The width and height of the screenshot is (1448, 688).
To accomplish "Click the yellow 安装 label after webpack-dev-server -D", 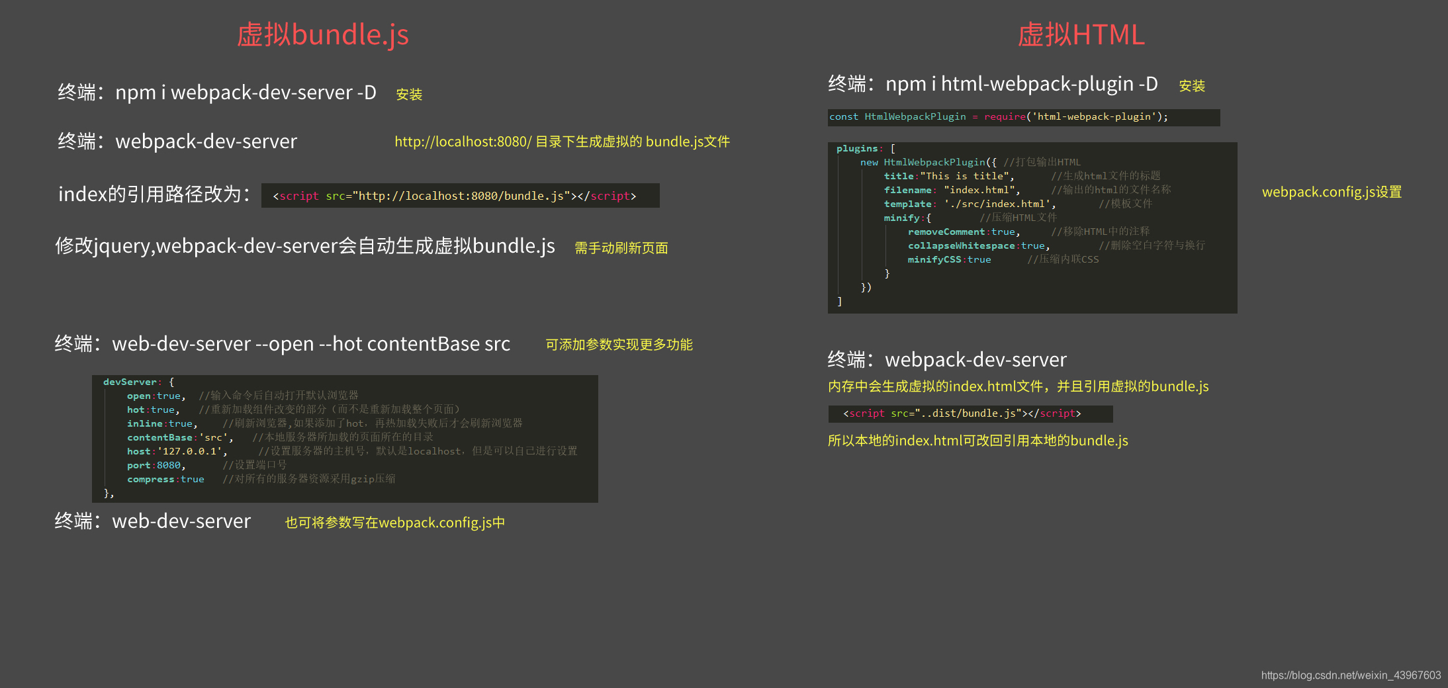I will (x=409, y=95).
